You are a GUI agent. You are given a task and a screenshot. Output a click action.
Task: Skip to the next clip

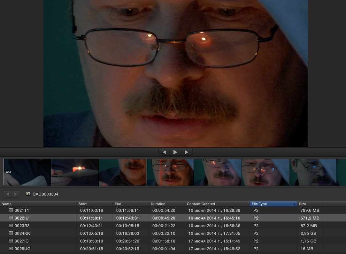(187, 152)
